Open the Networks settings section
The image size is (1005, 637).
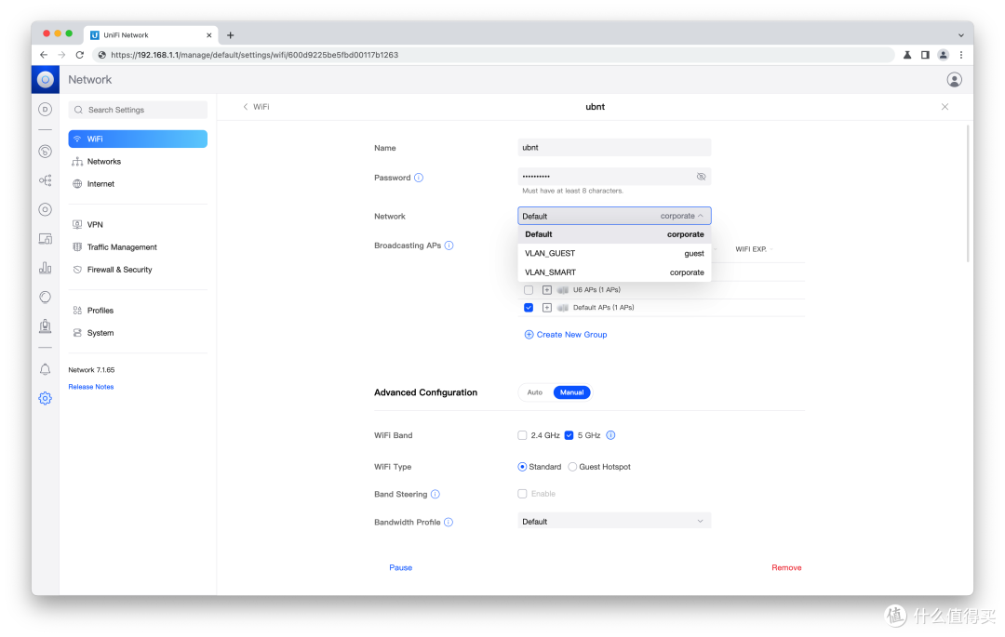pos(103,162)
